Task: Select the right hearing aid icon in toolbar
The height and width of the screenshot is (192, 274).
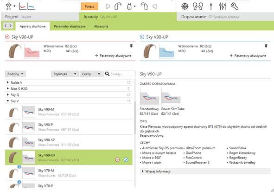Action: click(x=118, y=7)
